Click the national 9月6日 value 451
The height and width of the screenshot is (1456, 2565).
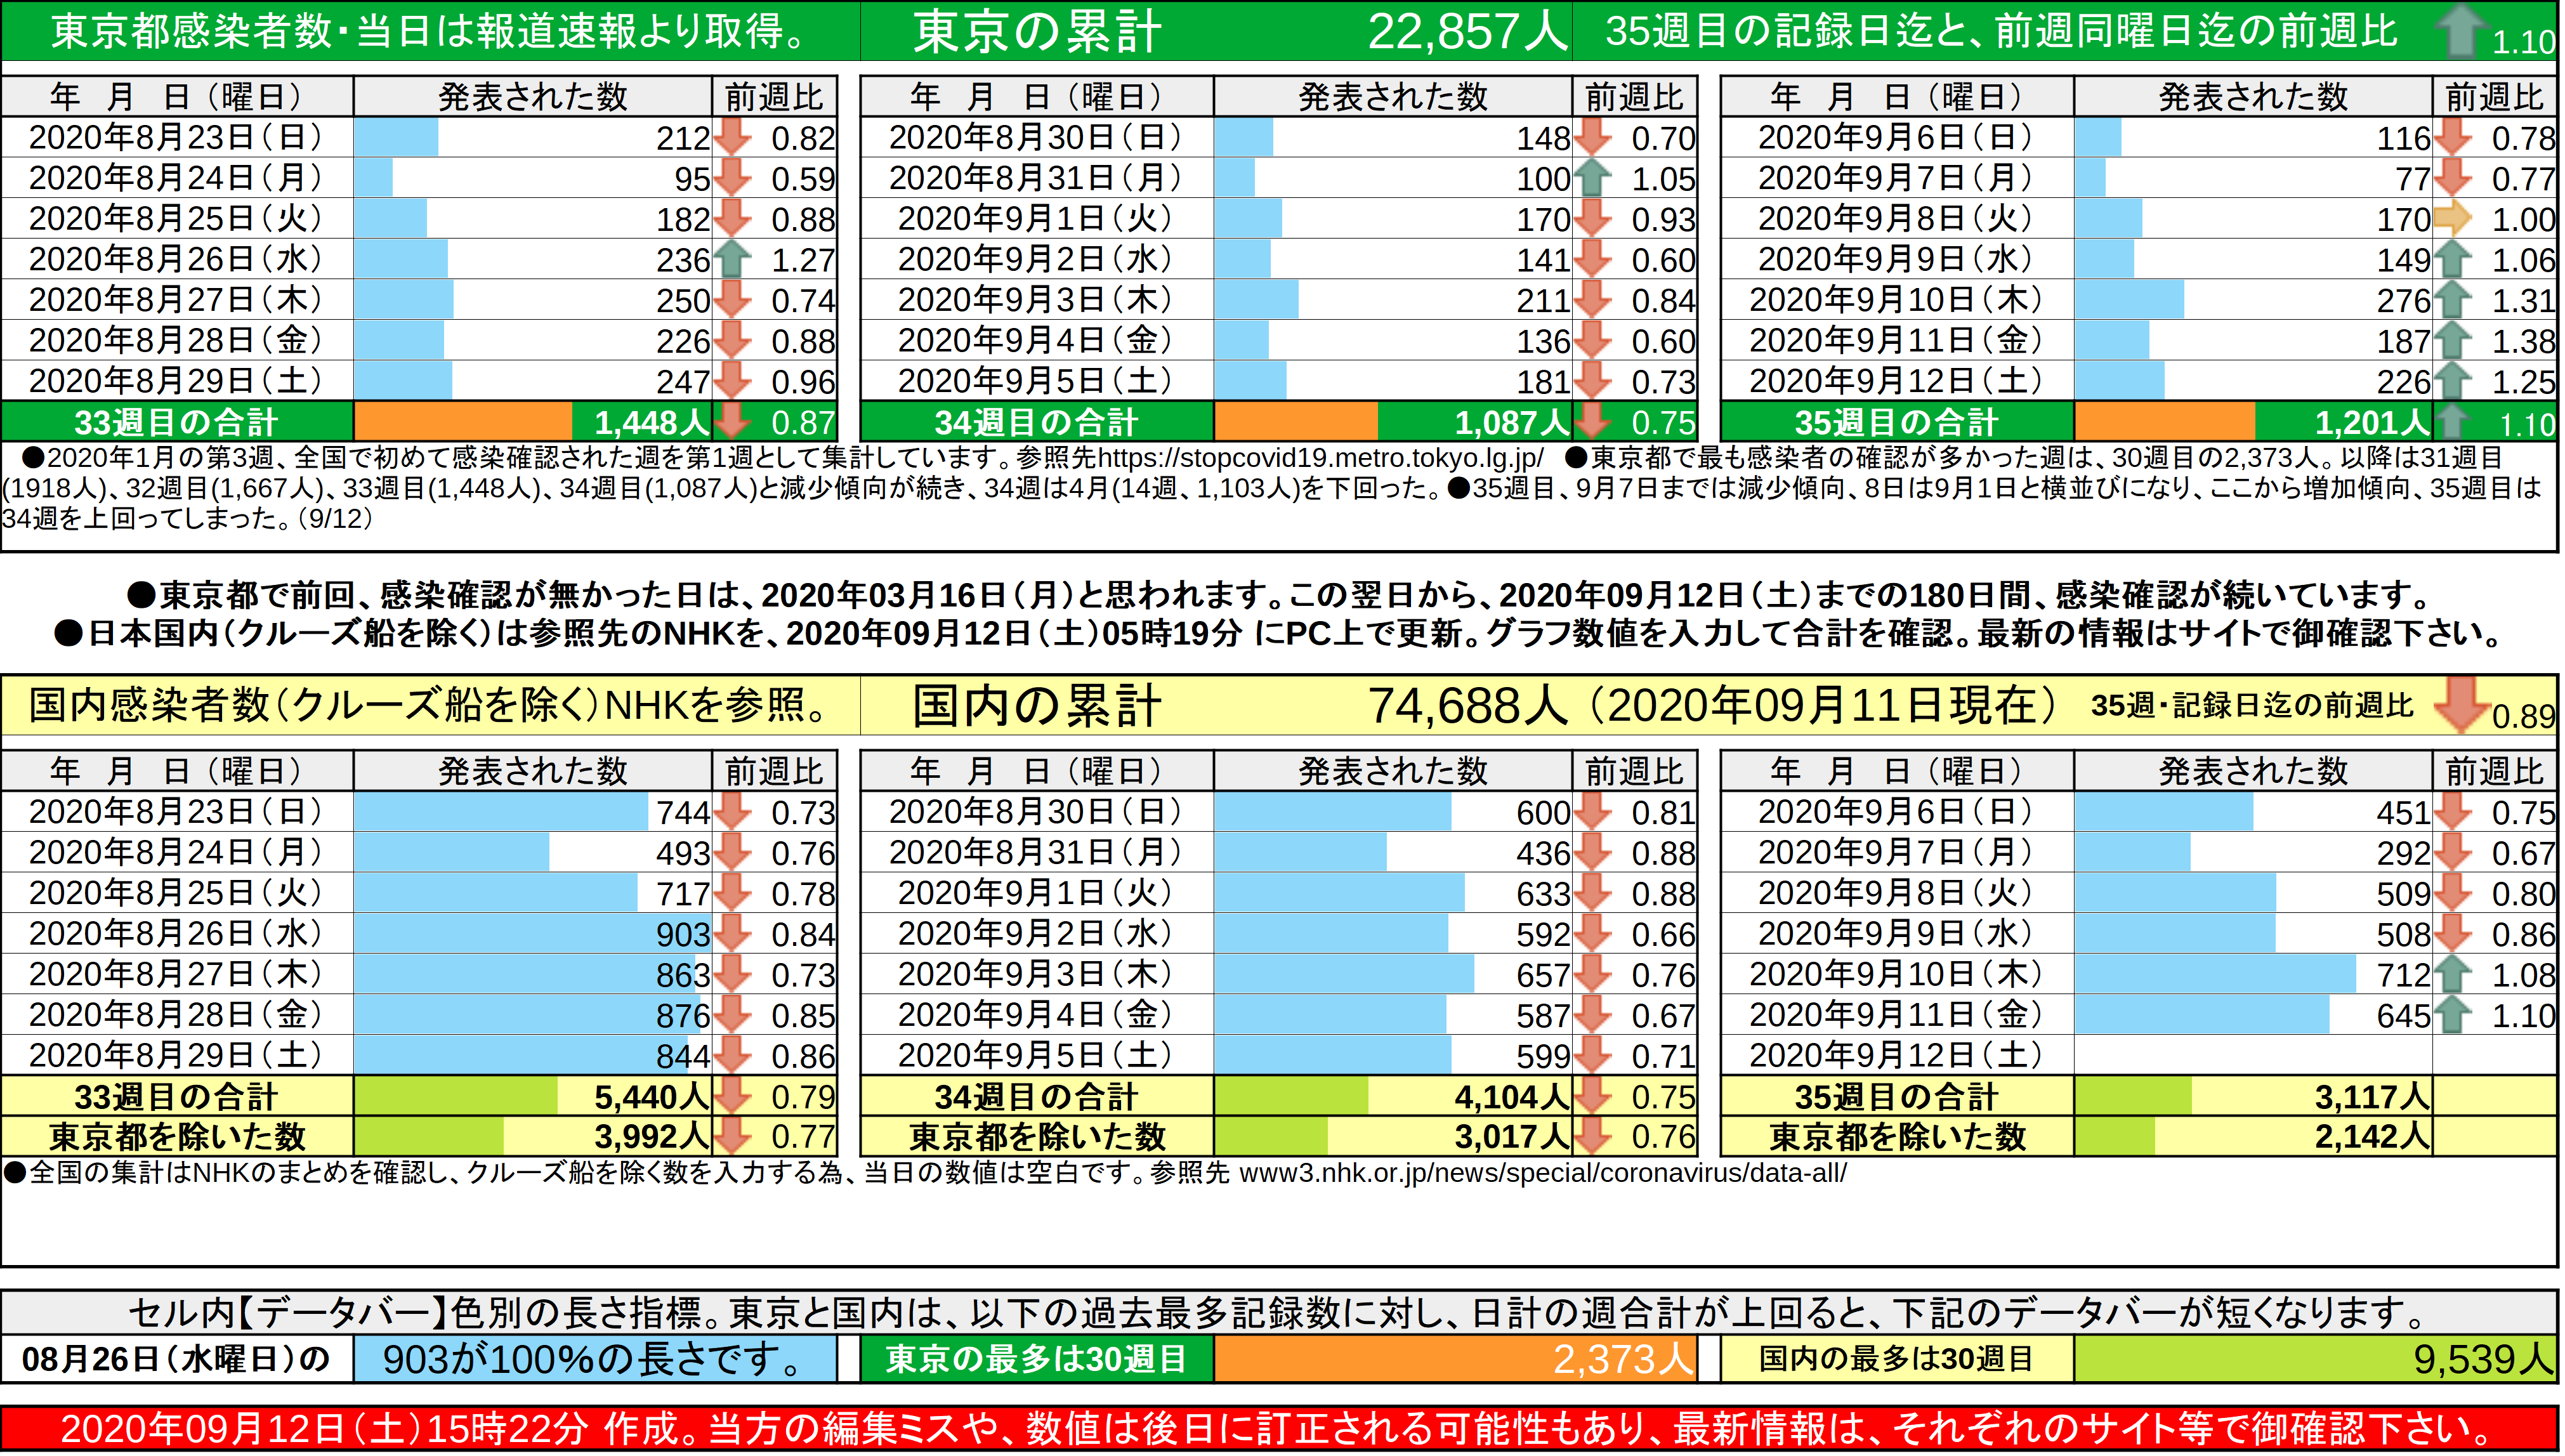pos(2403,812)
